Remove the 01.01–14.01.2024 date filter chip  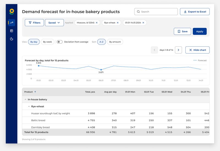143,23
